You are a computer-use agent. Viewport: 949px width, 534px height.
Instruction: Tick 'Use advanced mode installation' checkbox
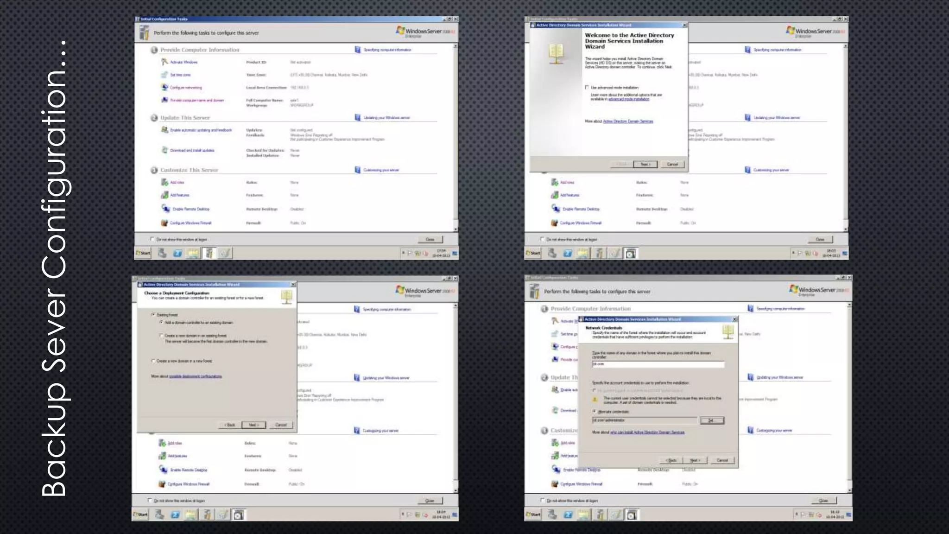click(x=587, y=87)
